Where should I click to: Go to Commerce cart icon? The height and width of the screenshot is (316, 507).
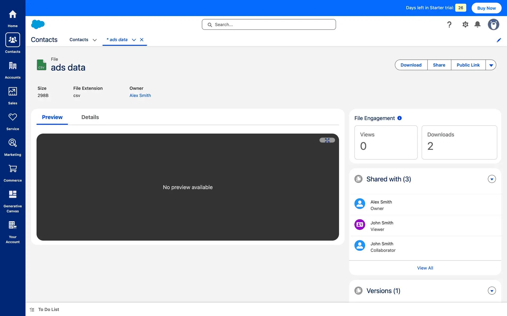click(x=13, y=169)
